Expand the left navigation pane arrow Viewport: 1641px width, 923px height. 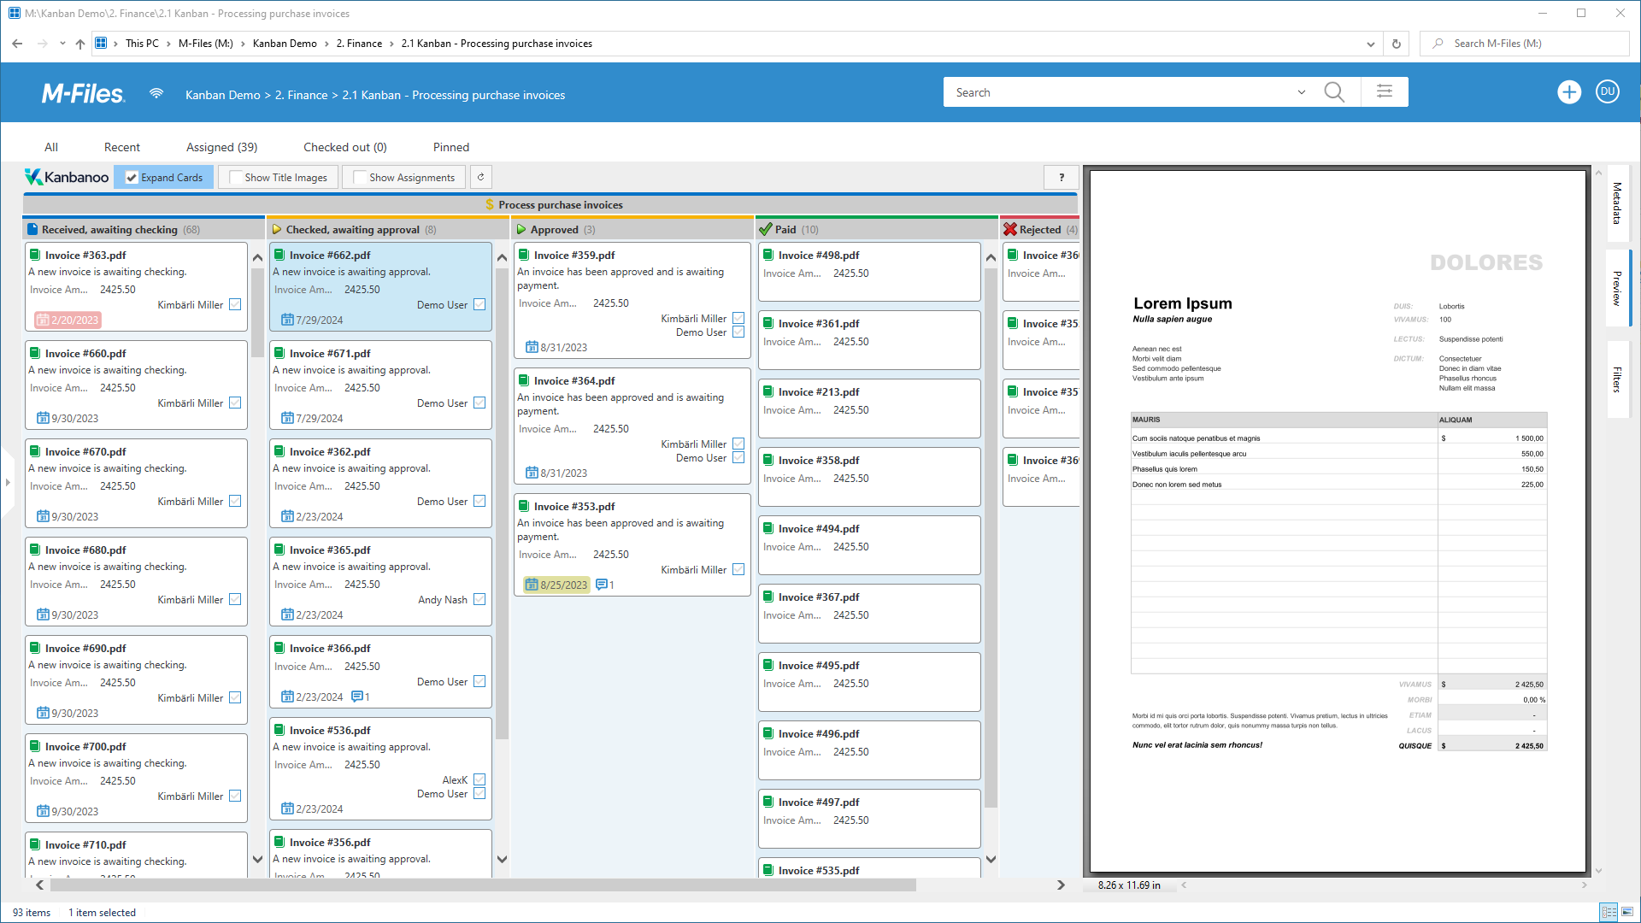pos(8,483)
